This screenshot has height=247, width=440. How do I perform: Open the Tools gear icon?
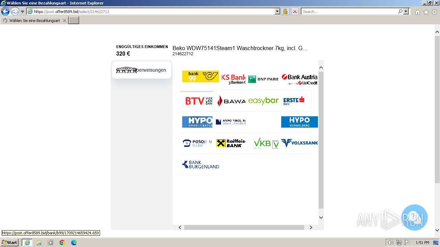coord(434,12)
